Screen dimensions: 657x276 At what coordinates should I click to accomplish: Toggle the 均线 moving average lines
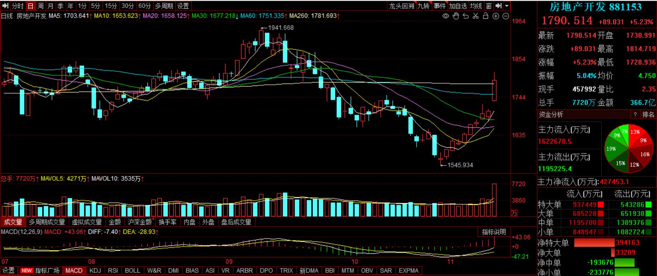(476, 6)
